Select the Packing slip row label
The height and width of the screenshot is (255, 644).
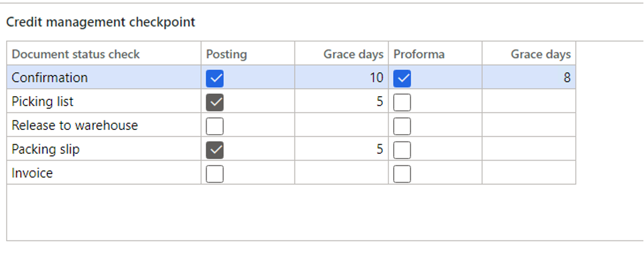point(45,150)
